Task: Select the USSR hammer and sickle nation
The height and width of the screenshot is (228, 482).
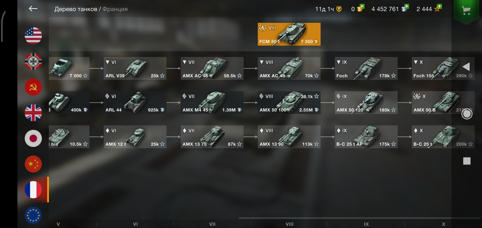Action: pos(33,87)
